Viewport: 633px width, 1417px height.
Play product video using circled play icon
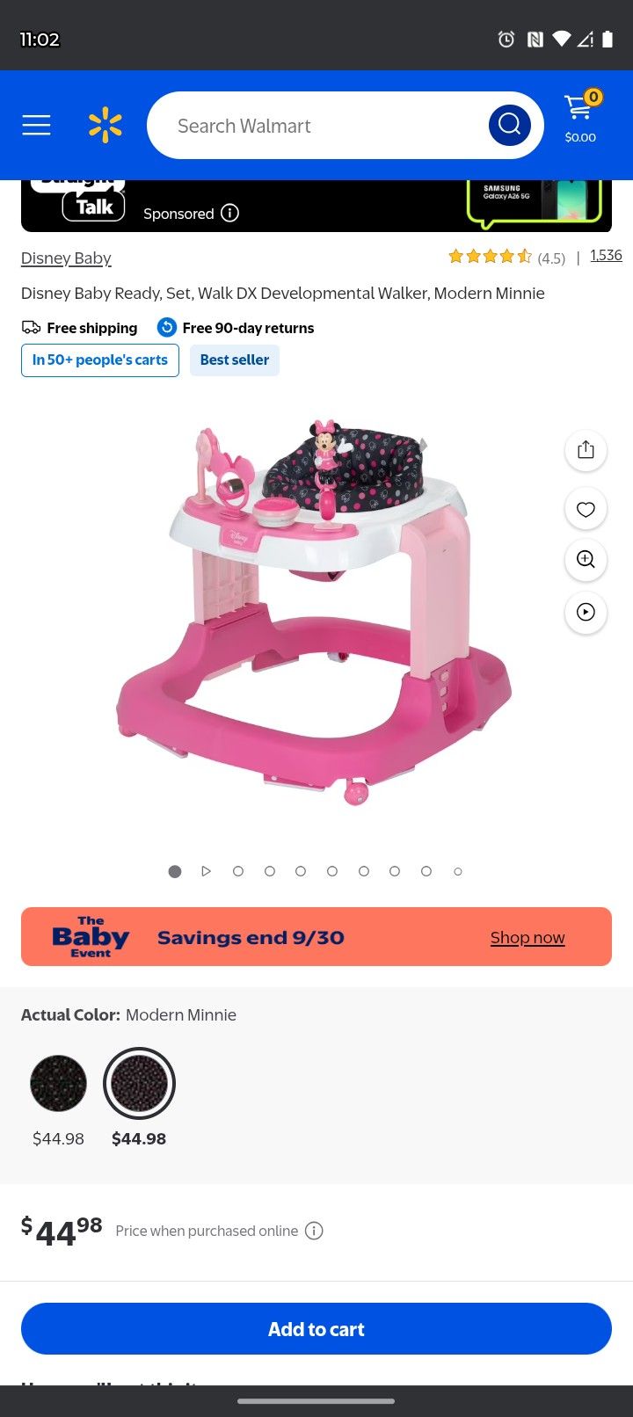point(586,613)
